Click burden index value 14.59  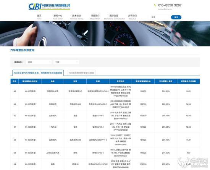[x=188, y=104]
